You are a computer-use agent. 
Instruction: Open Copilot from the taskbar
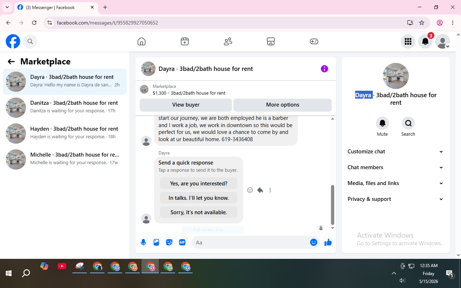pyautogui.click(x=44, y=266)
